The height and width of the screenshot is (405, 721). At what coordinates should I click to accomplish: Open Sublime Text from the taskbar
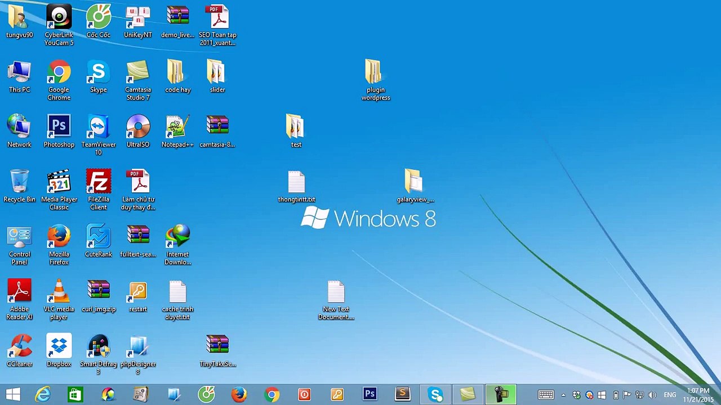coord(402,394)
